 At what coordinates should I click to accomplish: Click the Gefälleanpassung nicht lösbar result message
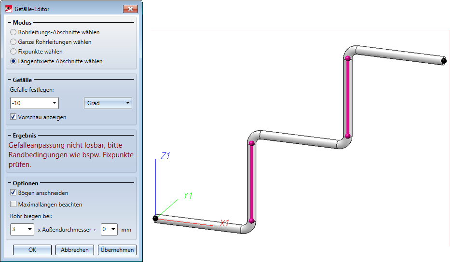[x=71, y=155]
